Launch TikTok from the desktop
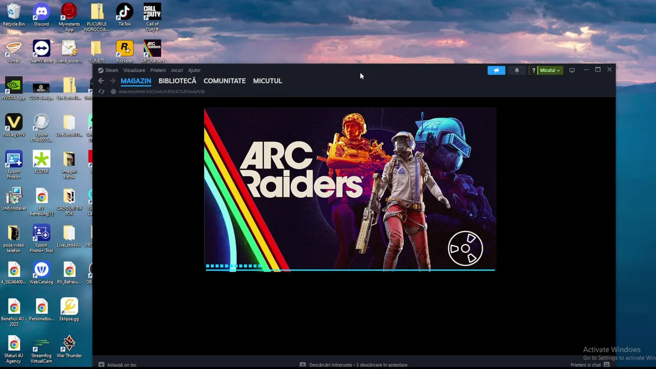Screen dimensions: 656x369 coord(125,15)
